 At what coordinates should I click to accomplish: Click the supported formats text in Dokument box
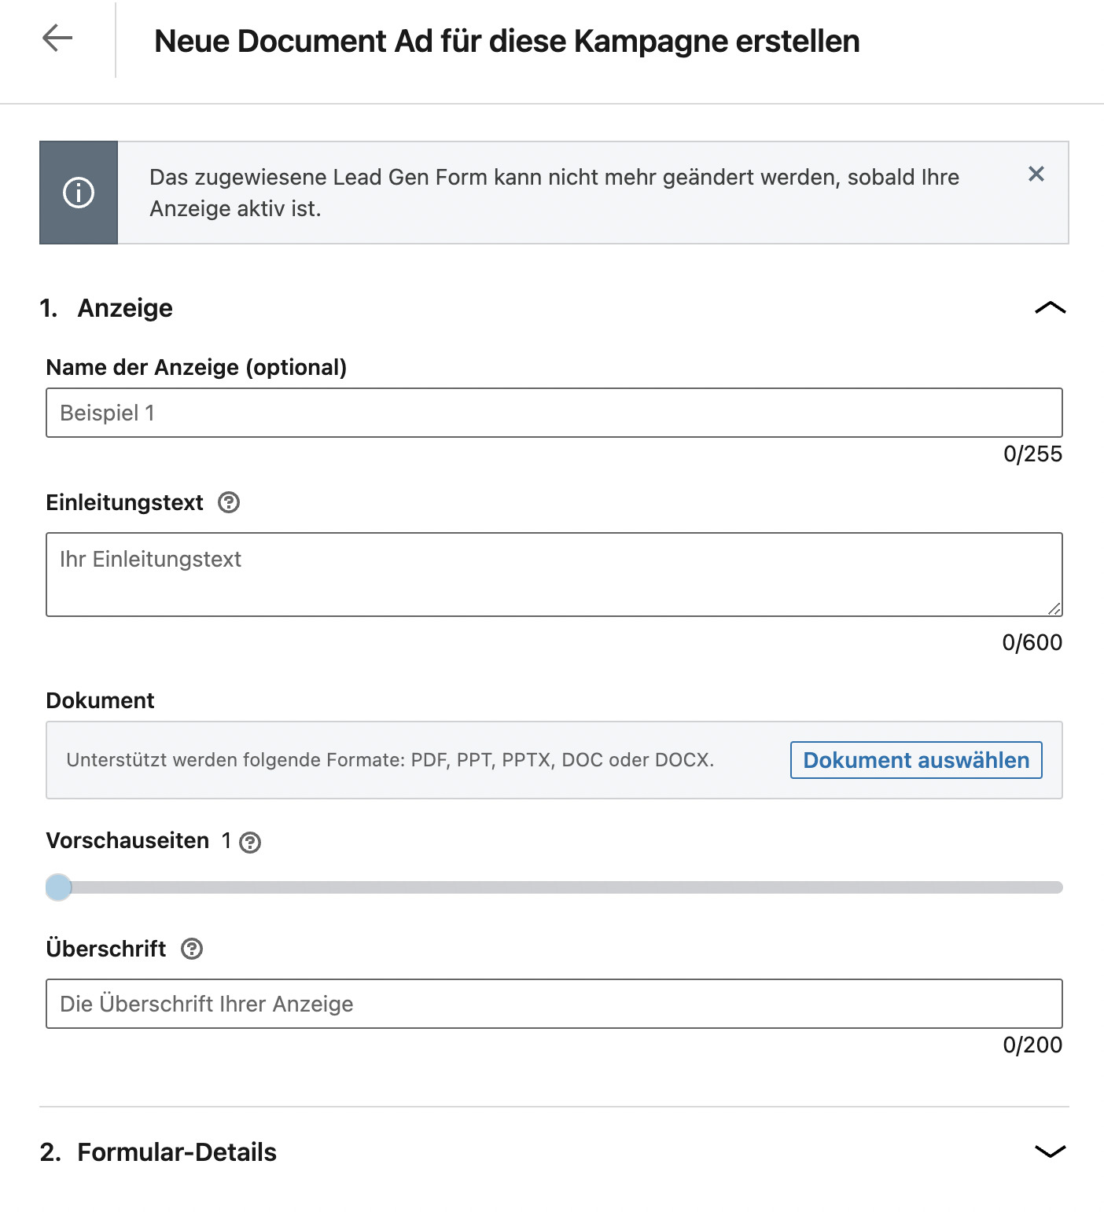(390, 760)
